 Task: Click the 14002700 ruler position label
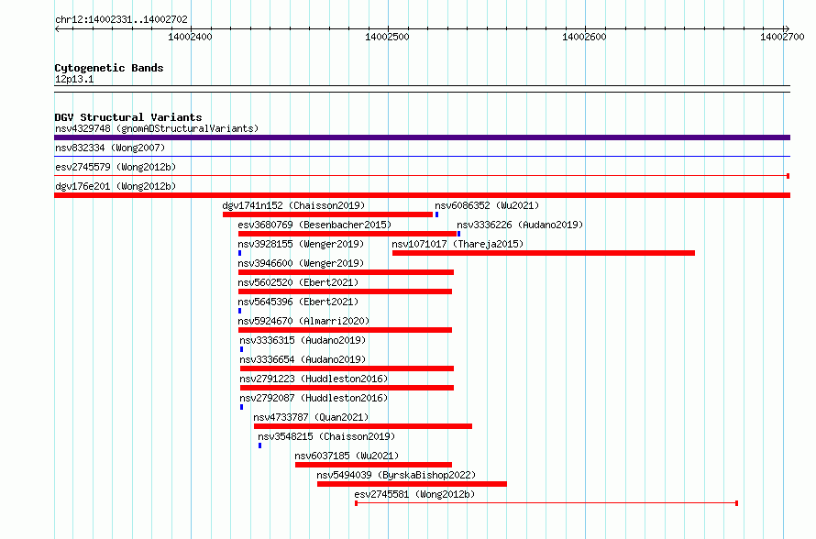tap(782, 37)
